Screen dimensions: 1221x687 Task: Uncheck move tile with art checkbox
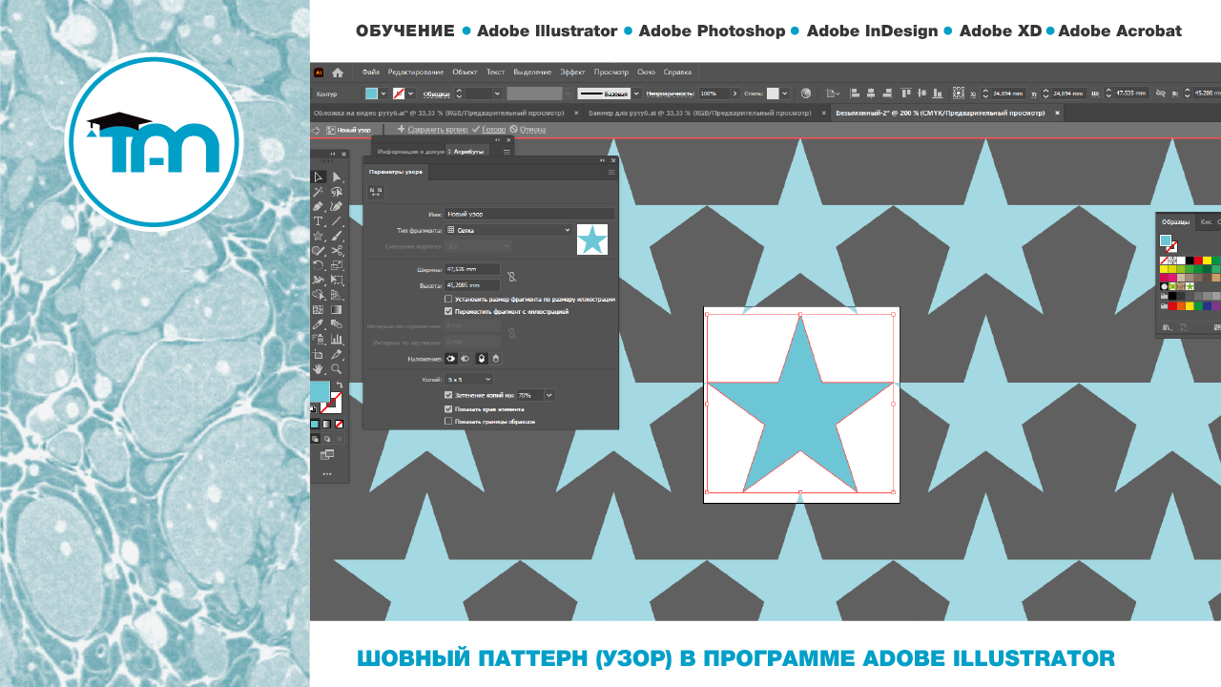click(448, 311)
